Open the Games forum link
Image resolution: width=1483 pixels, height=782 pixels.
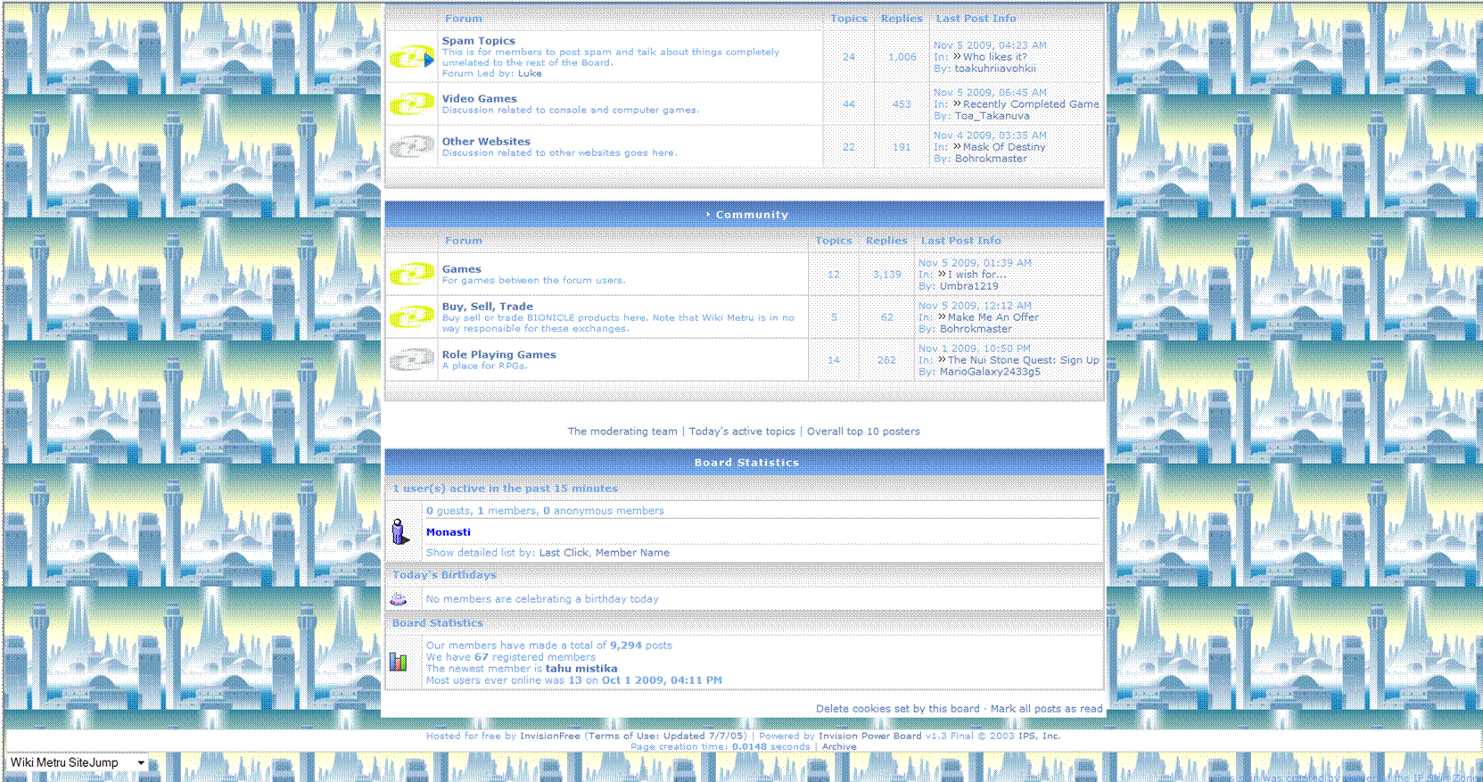click(462, 269)
